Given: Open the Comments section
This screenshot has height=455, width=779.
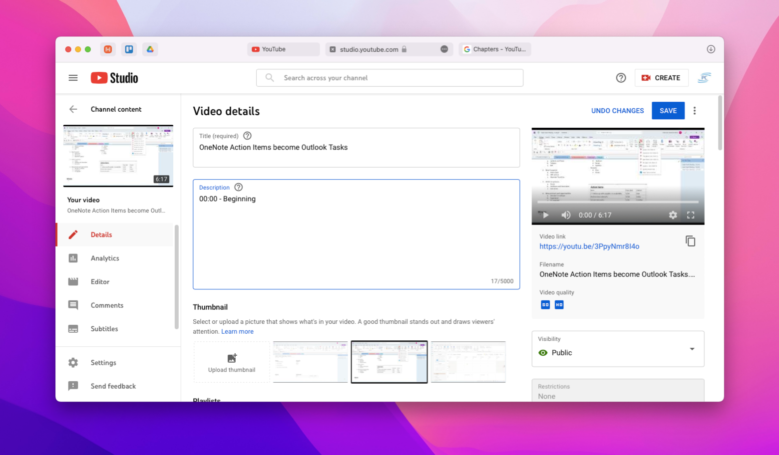Looking at the screenshot, I should pos(115,305).
